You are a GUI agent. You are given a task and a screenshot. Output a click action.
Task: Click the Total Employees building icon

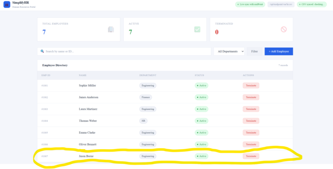tap(111, 30)
